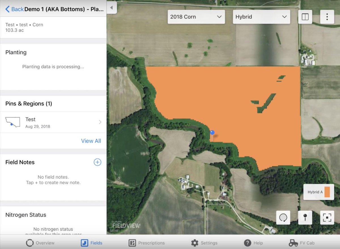This screenshot has height=249, width=340.
Task: Open the Prescriptions tab
Action: click(146, 243)
